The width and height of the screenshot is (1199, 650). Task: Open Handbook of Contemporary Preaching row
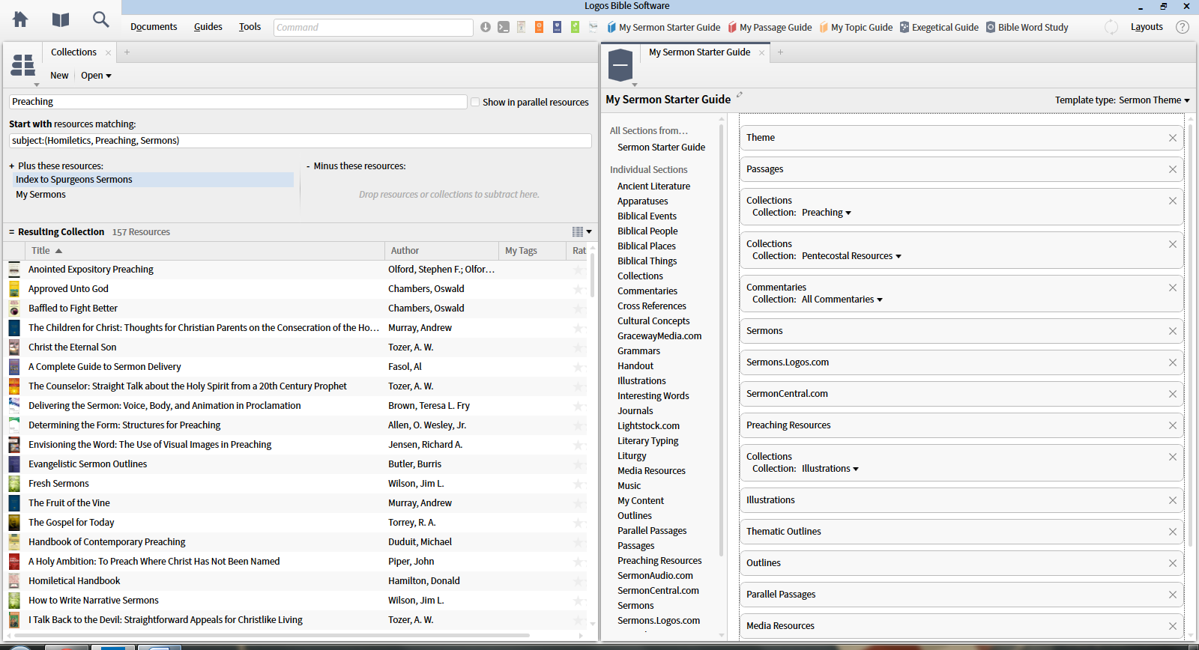pyautogui.click(x=297, y=542)
